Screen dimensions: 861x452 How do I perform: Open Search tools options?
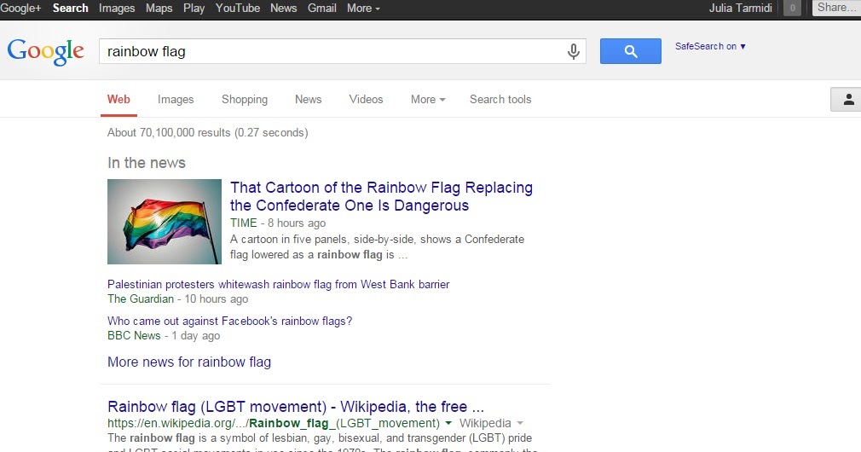click(500, 100)
